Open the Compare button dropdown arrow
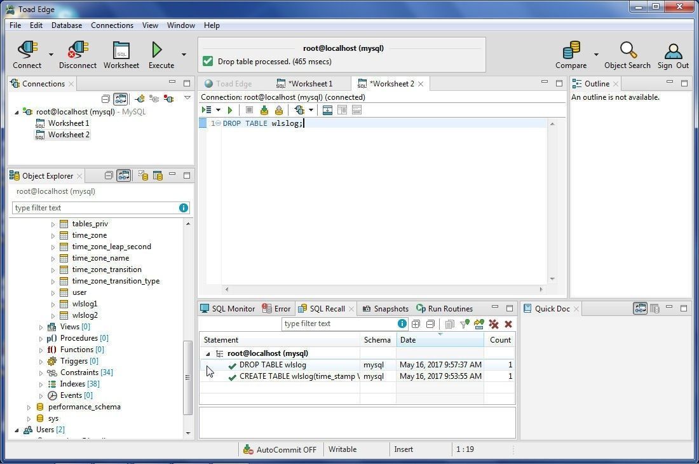The image size is (699, 464). pyautogui.click(x=596, y=55)
